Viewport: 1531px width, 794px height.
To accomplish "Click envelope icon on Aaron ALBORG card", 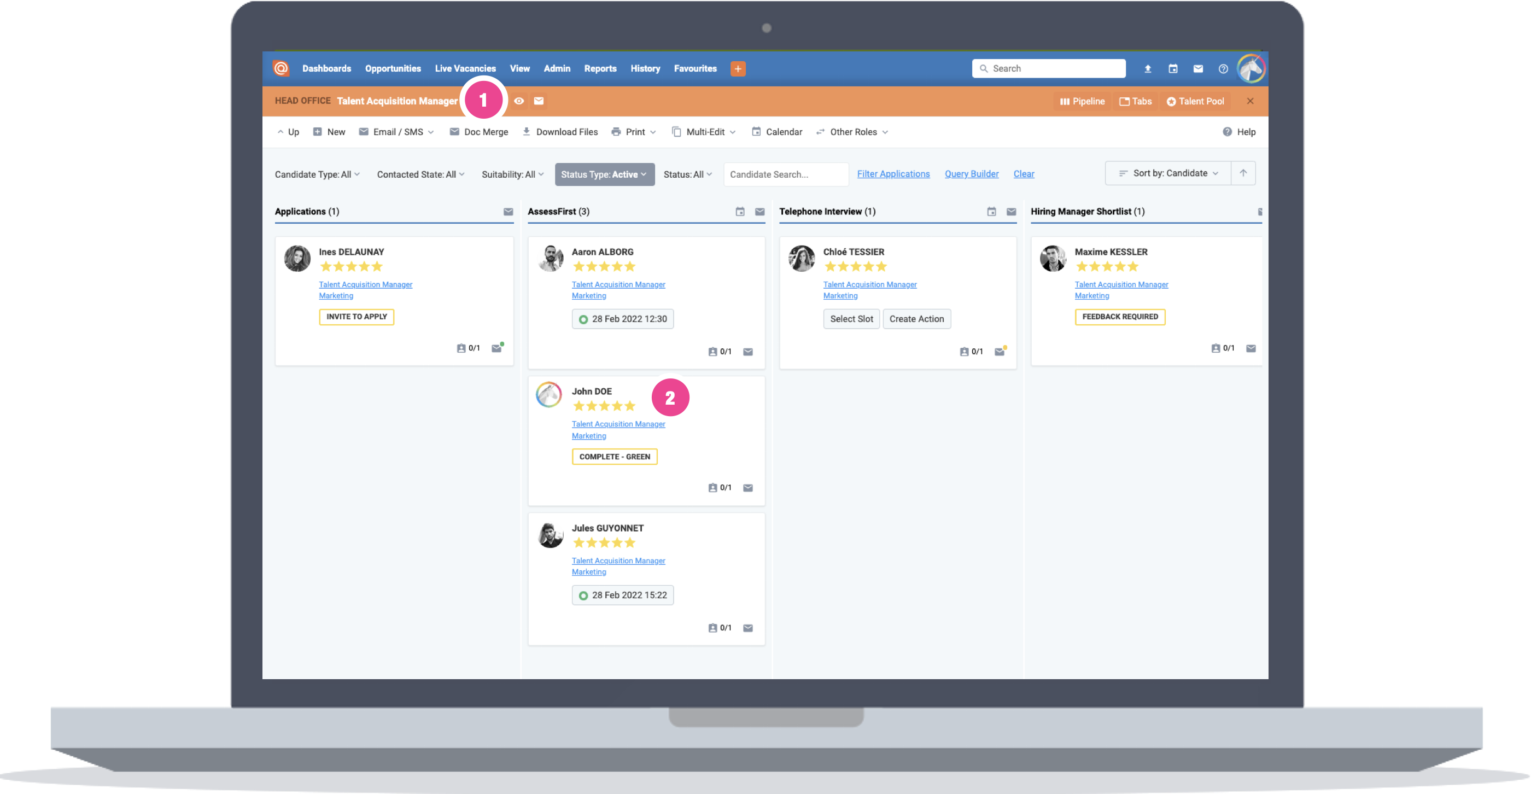I will 747,352.
